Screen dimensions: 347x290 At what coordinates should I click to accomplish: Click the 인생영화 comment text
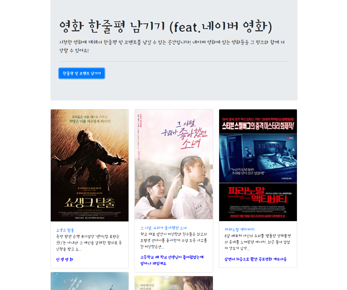[x=65, y=259]
